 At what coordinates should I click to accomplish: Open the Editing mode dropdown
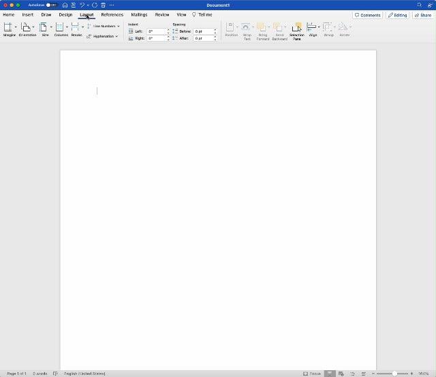[397, 14]
